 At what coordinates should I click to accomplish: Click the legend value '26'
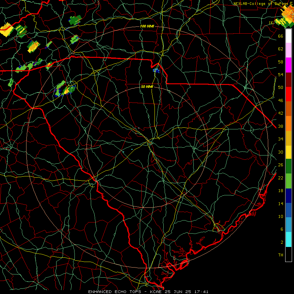point(281,165)
